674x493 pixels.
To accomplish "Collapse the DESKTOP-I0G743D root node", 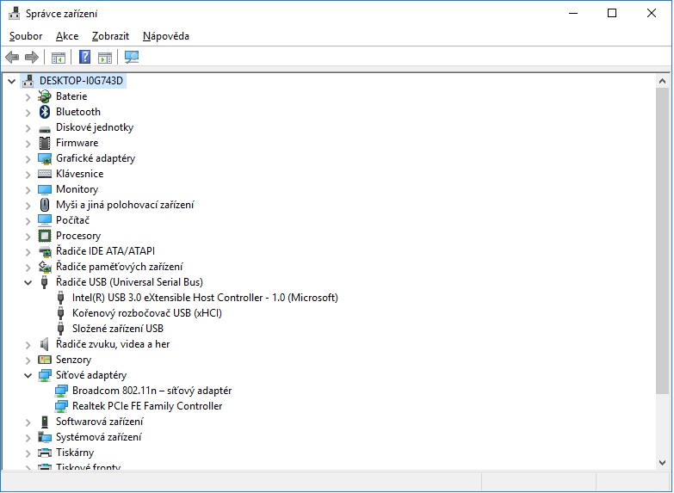I will pos(12,81).
